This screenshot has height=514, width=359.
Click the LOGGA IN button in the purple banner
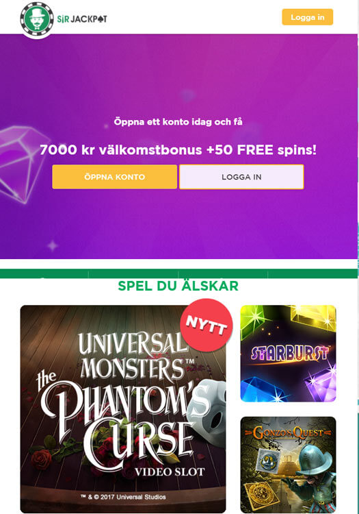241,177
